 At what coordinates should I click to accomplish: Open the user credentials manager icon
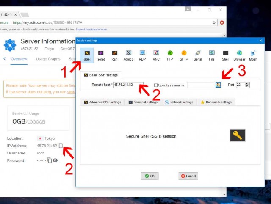coord(218,85)
